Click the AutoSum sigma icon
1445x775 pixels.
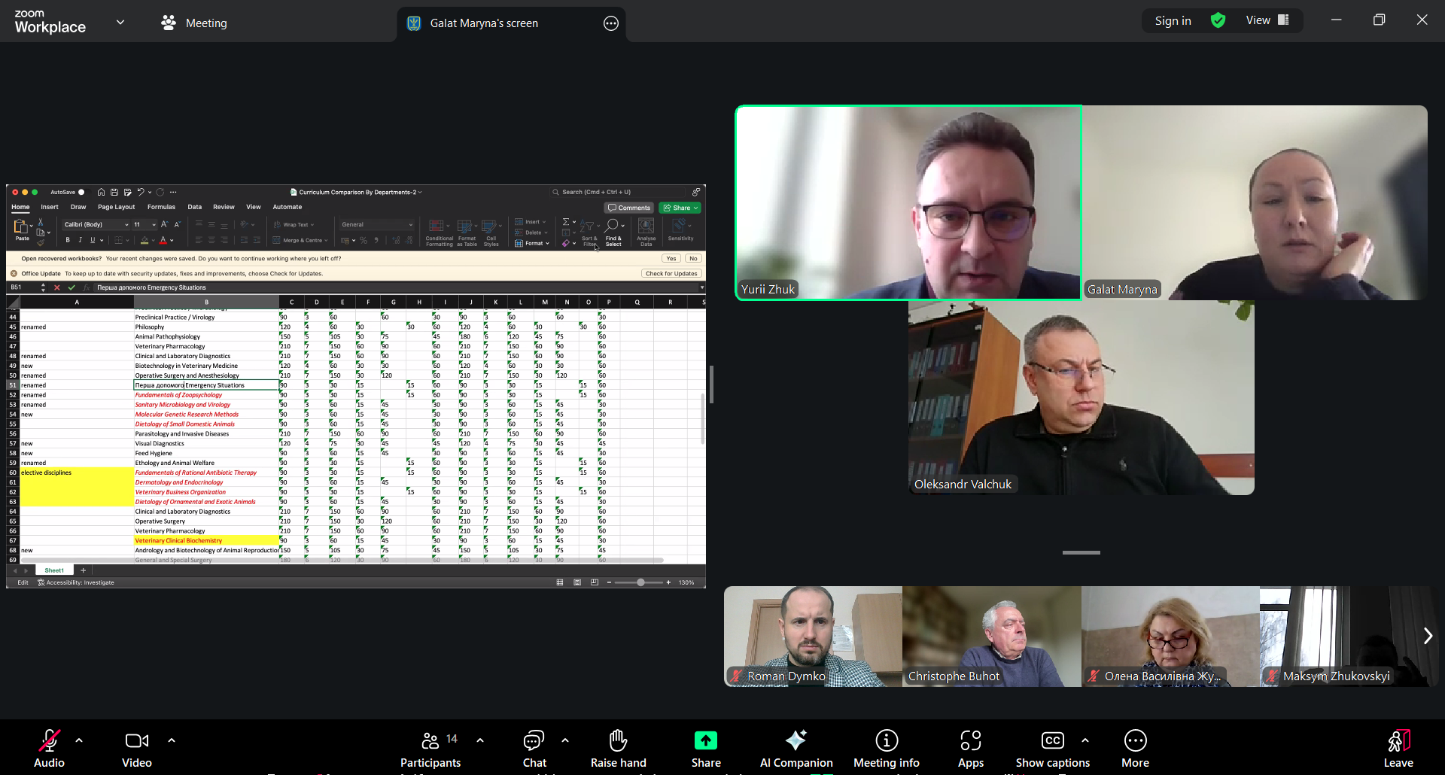click(x=566, y=222)
